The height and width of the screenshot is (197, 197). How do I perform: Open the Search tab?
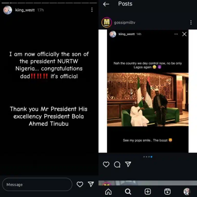click(128, 191)
